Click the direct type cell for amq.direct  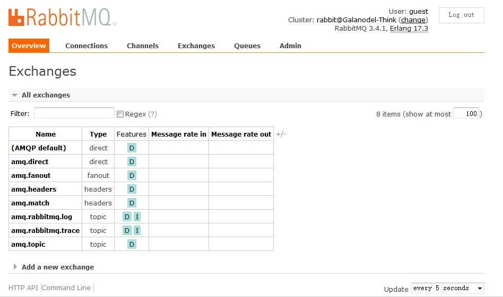tap(98, 161)
